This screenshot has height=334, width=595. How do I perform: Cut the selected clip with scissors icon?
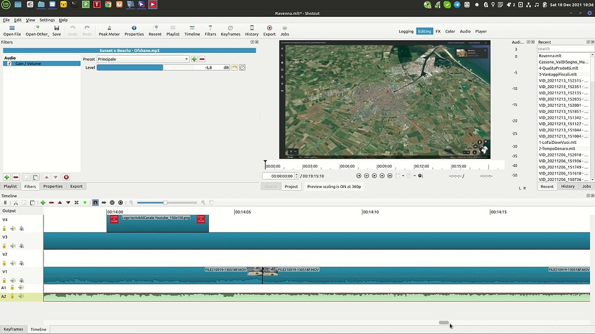[x=16, y=202]
